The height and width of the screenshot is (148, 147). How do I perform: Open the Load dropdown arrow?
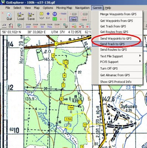click(x=23, y=15)
